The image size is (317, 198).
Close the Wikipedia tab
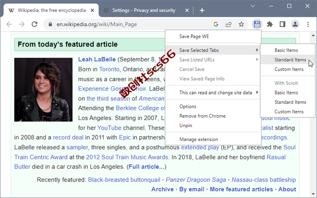pyautogui.click(x=92, y=10)
